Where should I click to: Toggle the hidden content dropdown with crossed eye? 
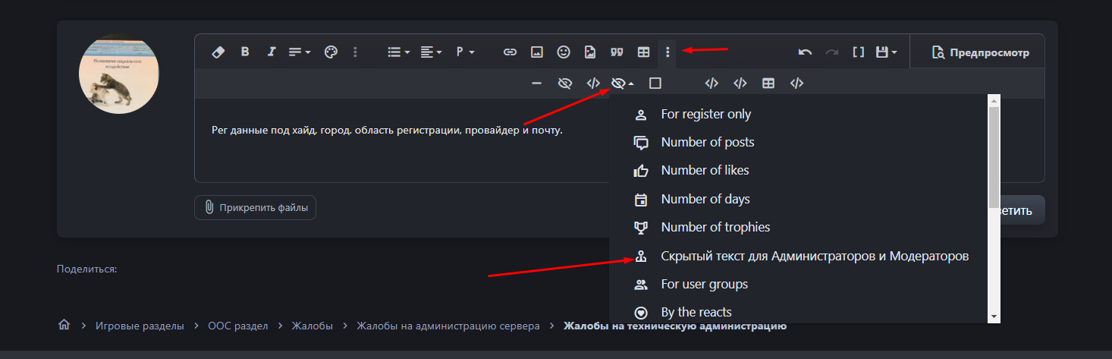pos(622,83)
